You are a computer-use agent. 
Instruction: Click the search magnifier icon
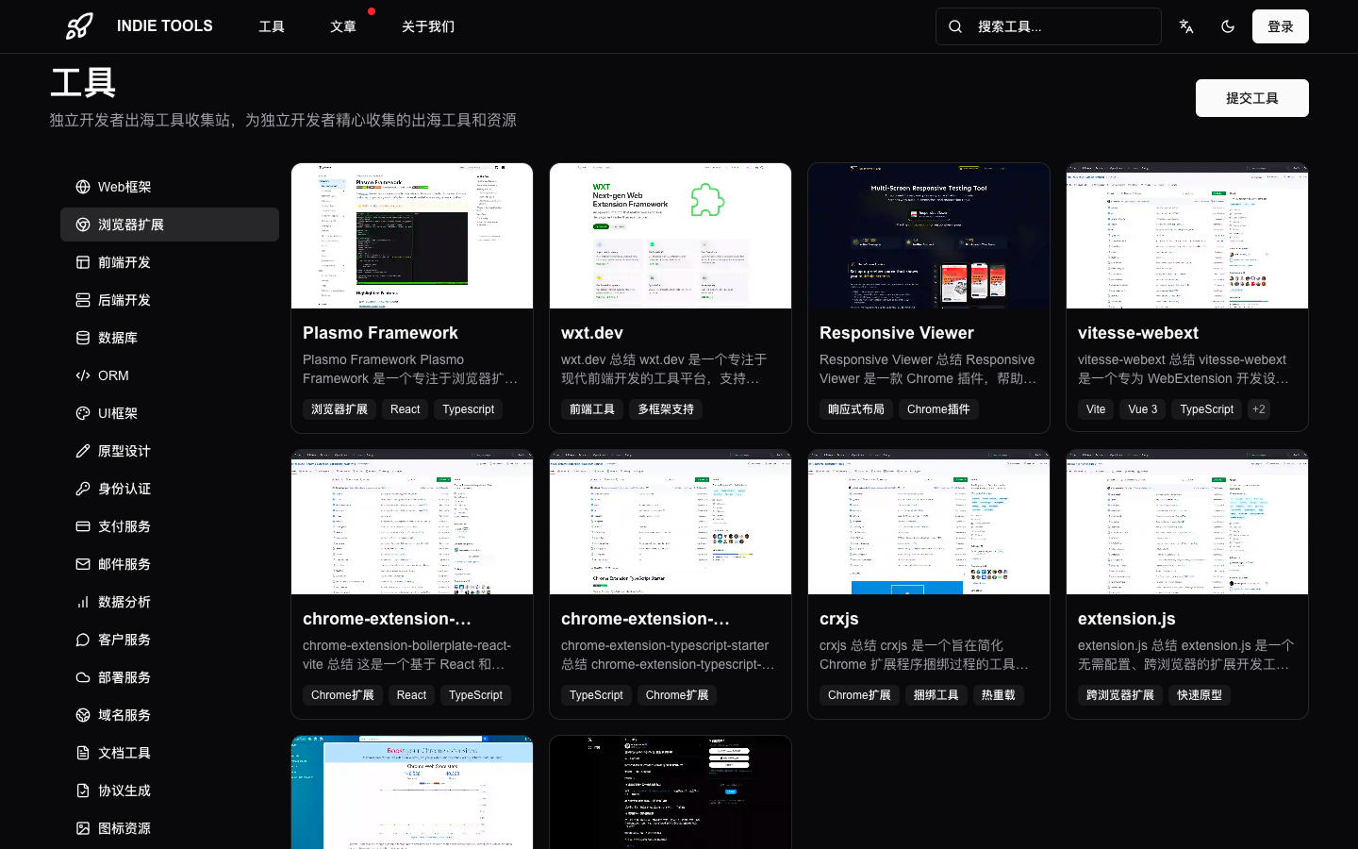pos(955,26)
